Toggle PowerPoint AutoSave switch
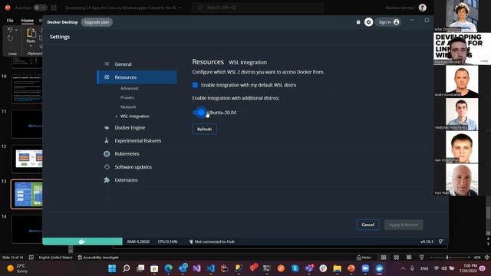 coord(41,8)
